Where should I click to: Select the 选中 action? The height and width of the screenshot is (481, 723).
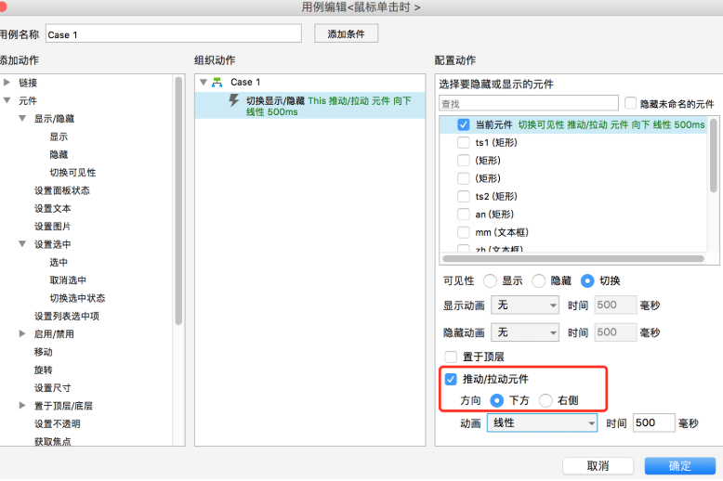click(x=59, y=262)
